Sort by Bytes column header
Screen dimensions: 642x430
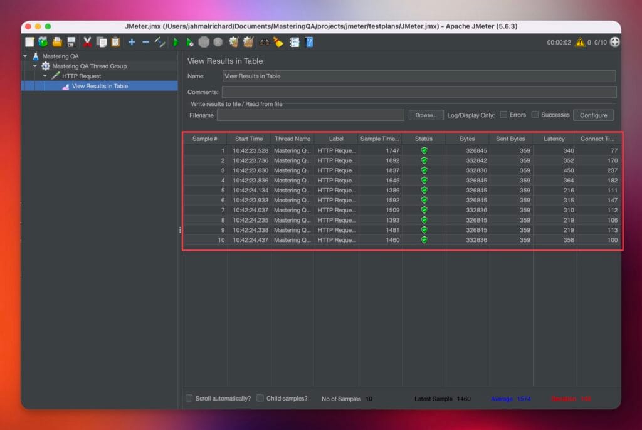coord(467,139)
